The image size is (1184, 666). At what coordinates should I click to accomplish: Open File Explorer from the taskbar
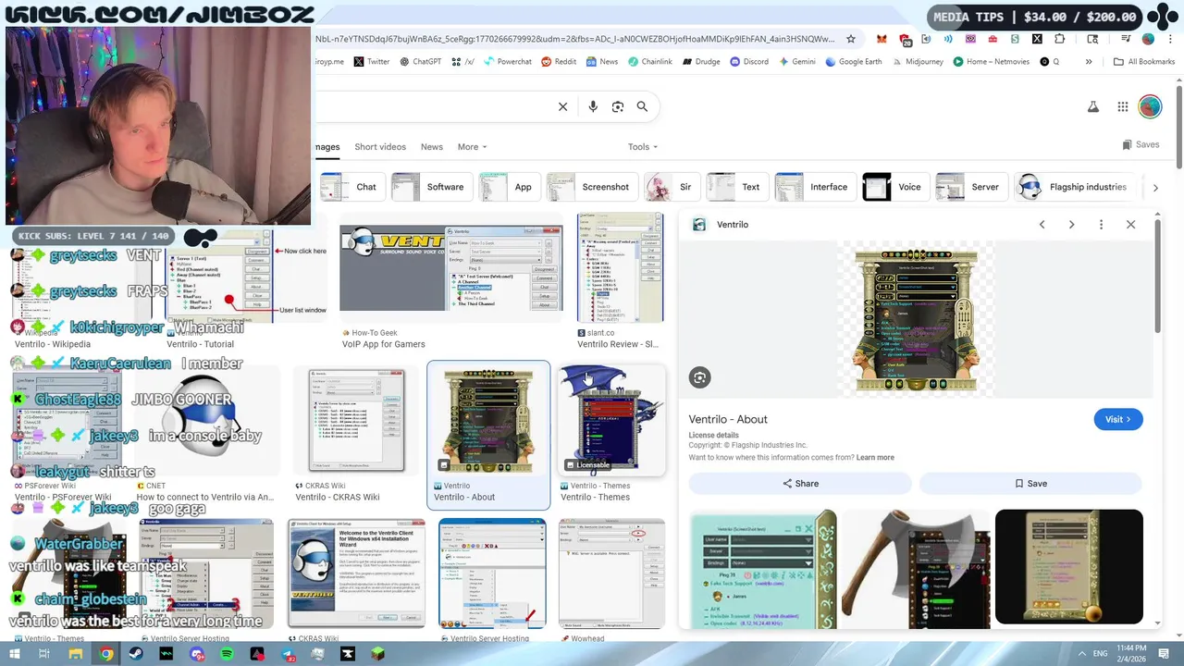(x=76, y=654)
